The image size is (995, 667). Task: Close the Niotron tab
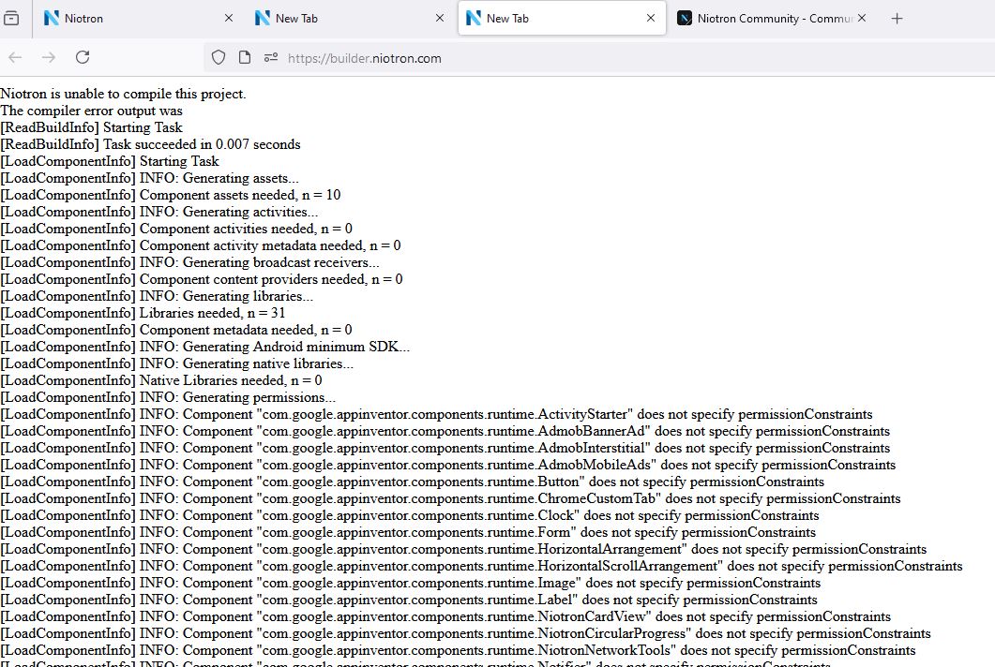click(229, 19)
